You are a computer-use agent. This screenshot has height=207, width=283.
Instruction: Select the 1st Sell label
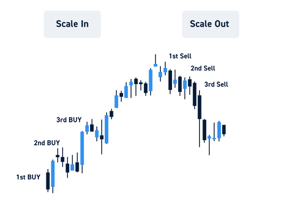(180, 56)
